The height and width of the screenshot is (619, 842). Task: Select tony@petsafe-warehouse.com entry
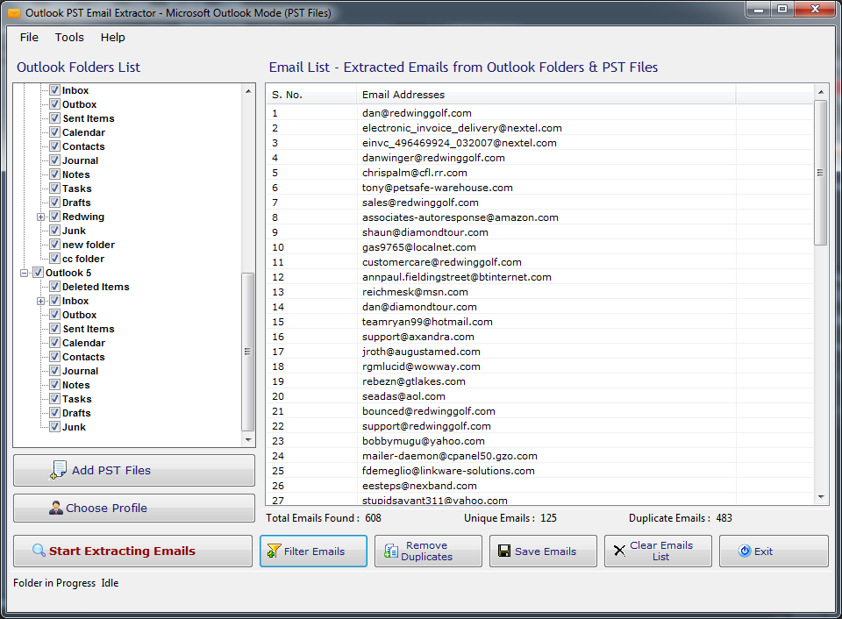[x=539, y=188]
